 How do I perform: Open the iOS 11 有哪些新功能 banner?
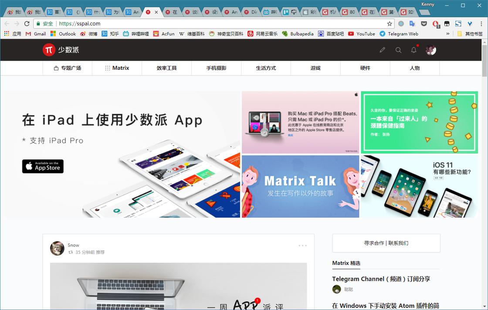pos(419,186)
